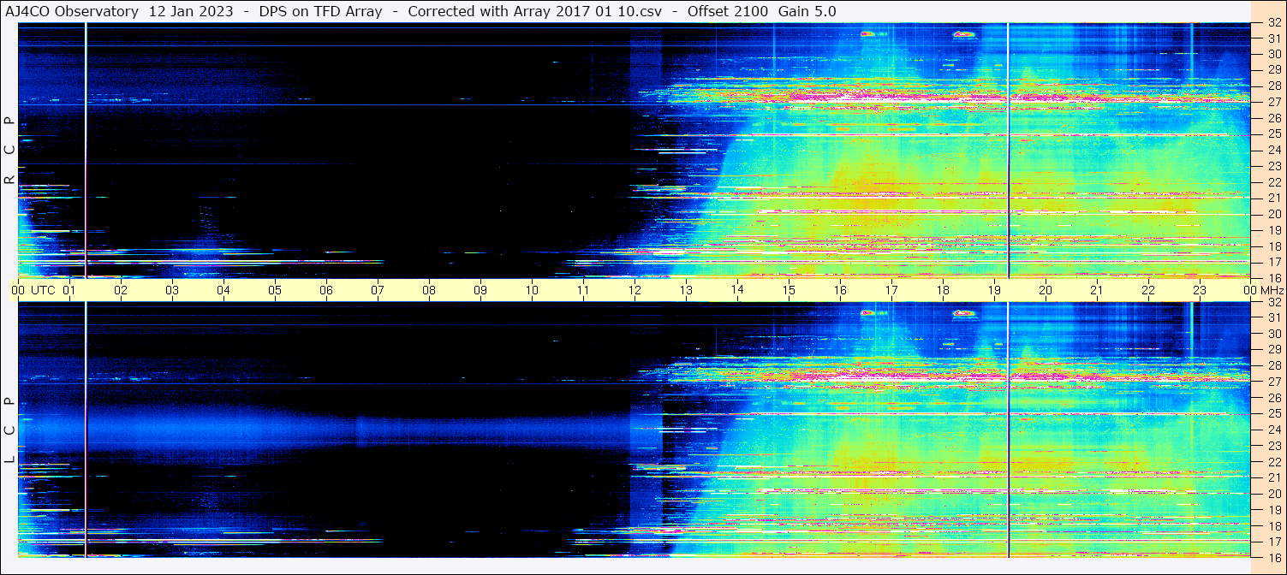The image size is (1287, 575).
Task: Select the 22 hour tick label on time axis
Action: (x=1148, y=290)
